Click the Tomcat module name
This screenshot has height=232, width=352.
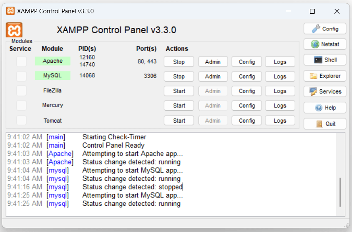[x=53, y=121]
